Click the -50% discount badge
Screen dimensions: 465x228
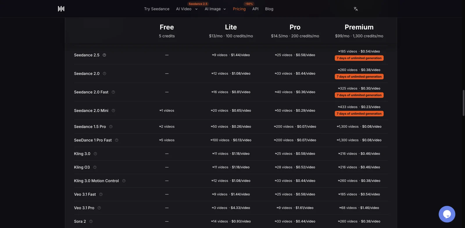[249, 4]
